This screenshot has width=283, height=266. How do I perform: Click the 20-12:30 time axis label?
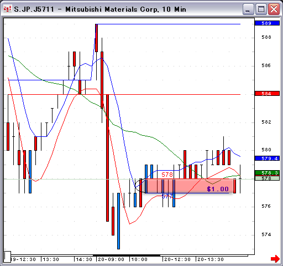point(177,259)
